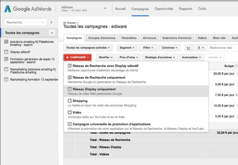Expand the Toutes les campagnes activées dropdown
Image resolution: width=238 pixels, height=165 pixels.
[x=88, y=48]
